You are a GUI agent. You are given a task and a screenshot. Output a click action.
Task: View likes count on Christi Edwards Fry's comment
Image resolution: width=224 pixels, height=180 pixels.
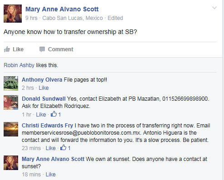coord(65,148)
